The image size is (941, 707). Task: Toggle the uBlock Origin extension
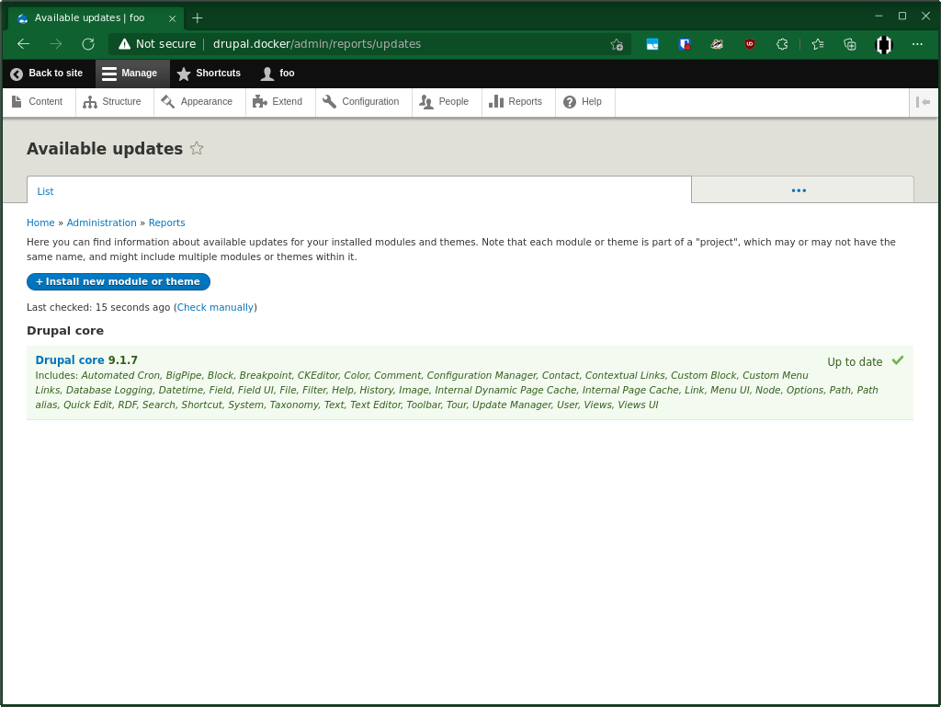(750, 43)
